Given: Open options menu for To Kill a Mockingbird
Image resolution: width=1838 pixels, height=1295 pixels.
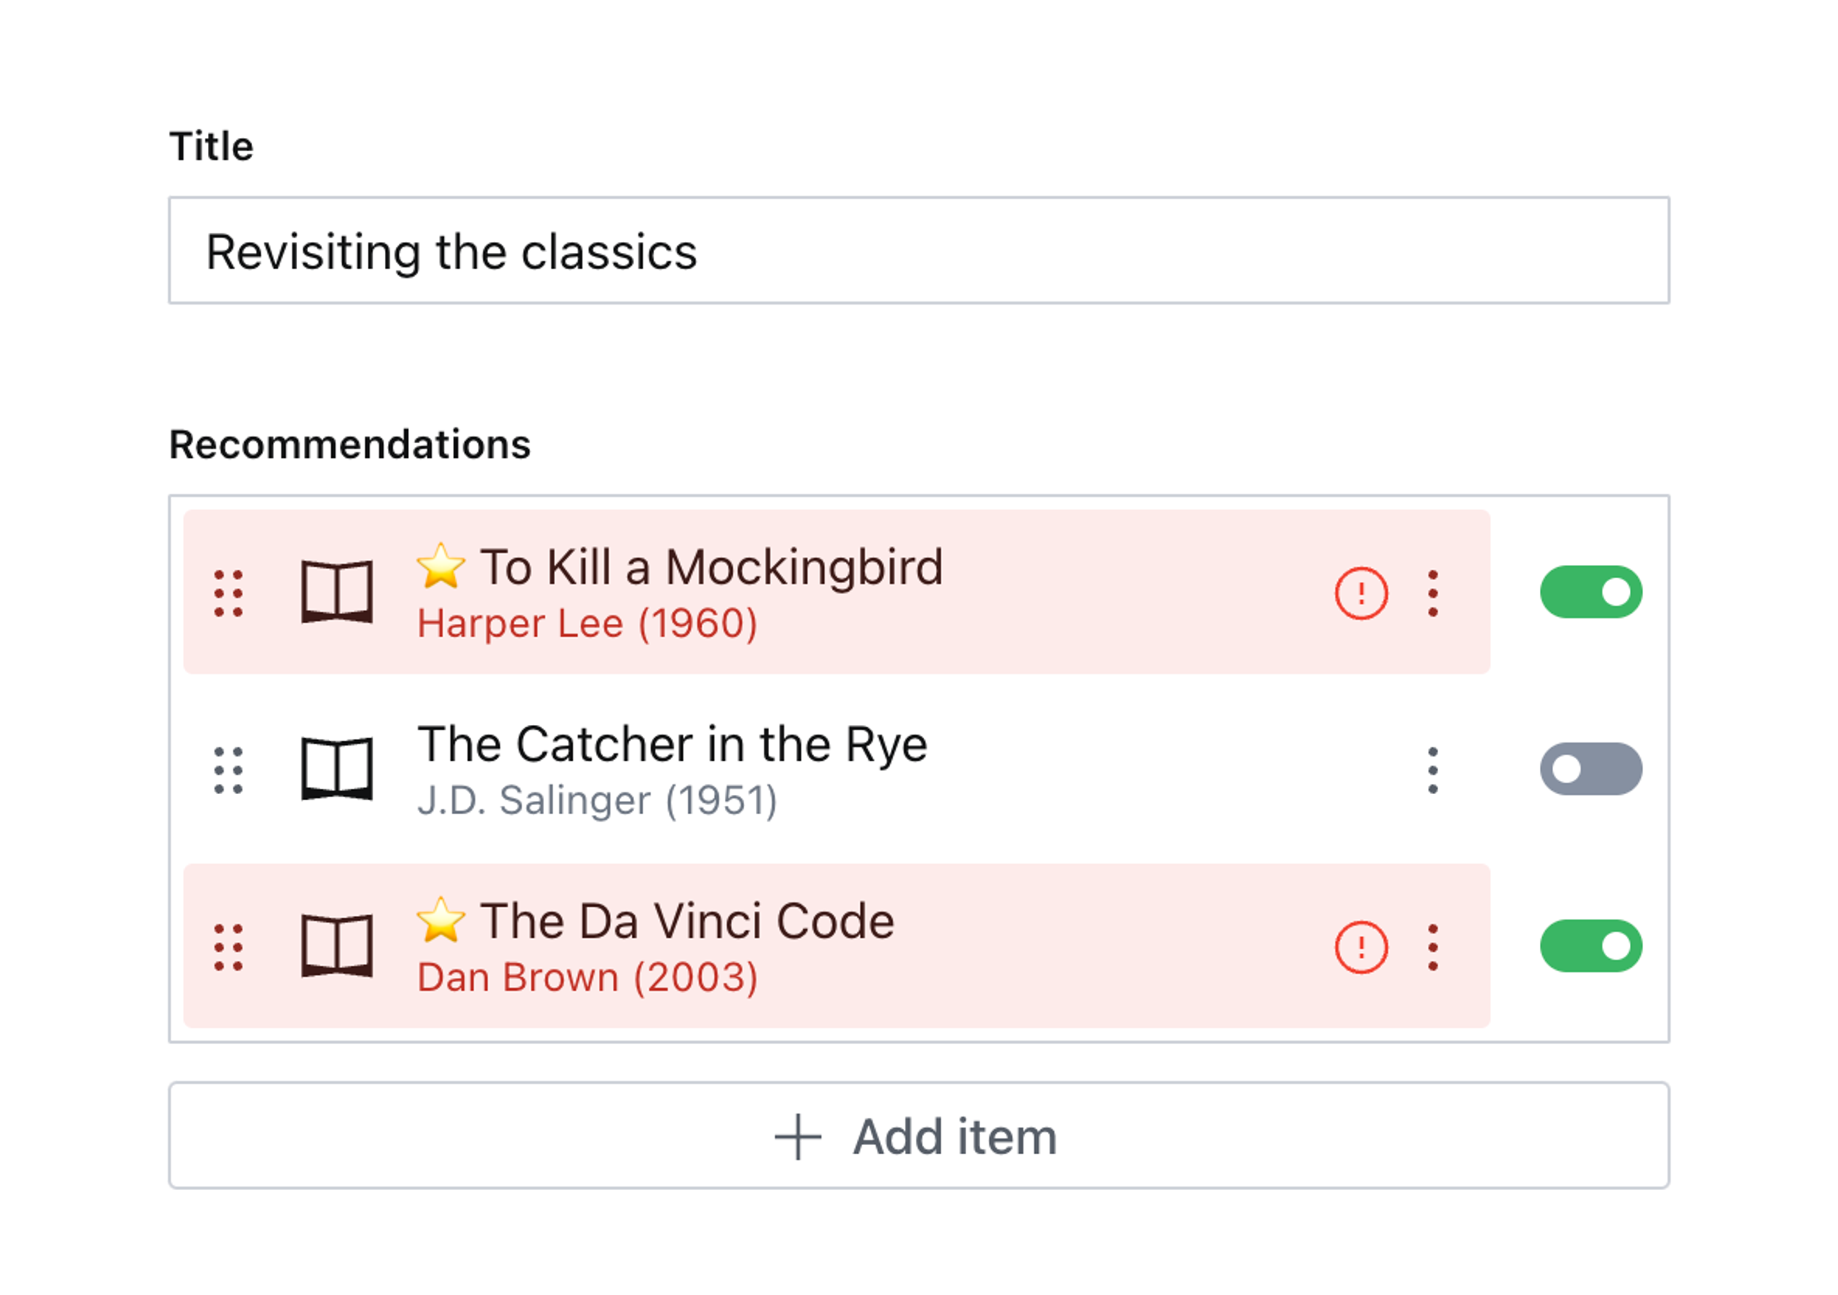Looking at the screenshot, I should [1433, 594].
